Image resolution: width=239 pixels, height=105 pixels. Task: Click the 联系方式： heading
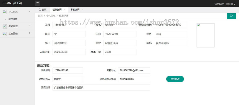coord(44,65)
